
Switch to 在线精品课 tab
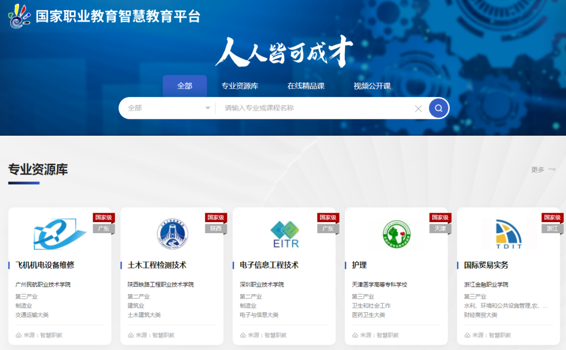click(306, 86)
